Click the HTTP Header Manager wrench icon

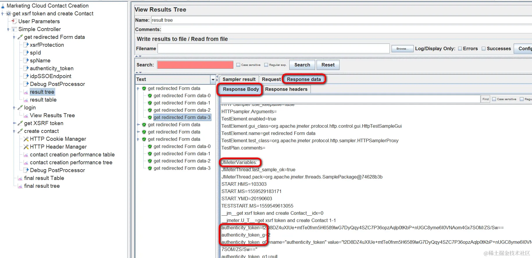(x=26, y=147)
